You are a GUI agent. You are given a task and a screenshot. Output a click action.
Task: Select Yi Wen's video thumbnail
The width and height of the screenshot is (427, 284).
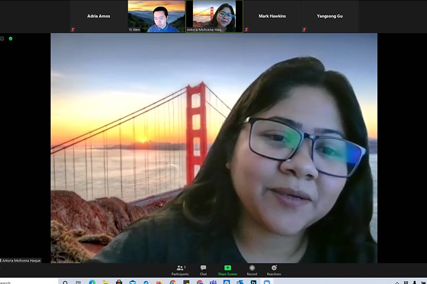156,16
